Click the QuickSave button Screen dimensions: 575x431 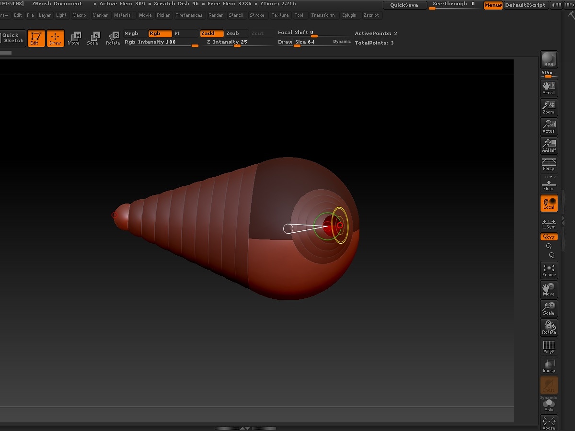[404, 5]
